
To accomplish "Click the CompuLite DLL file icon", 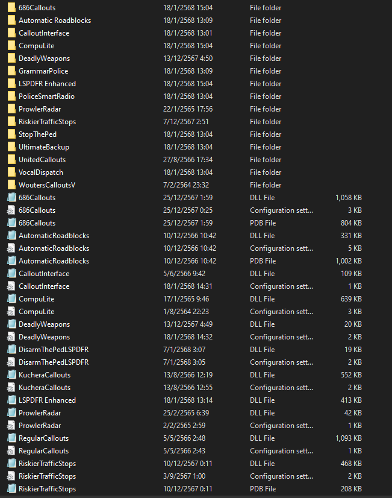I will click(11, 299).
